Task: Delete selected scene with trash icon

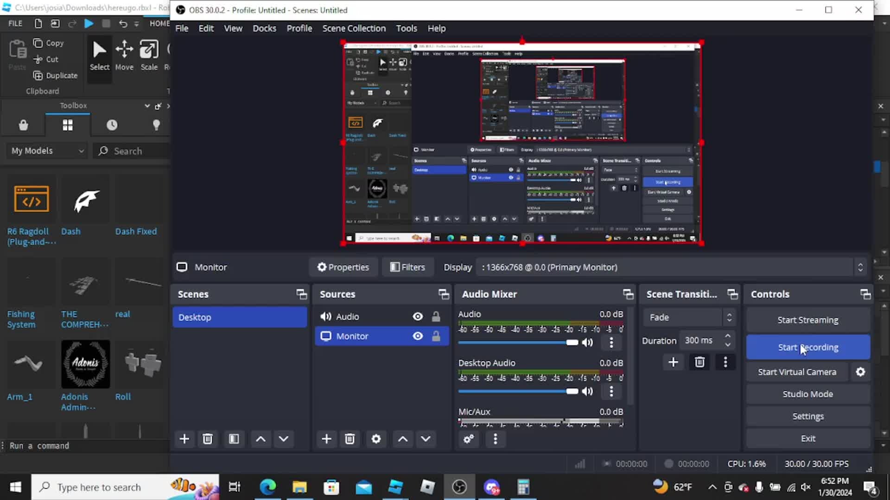Action: (208, 439)
